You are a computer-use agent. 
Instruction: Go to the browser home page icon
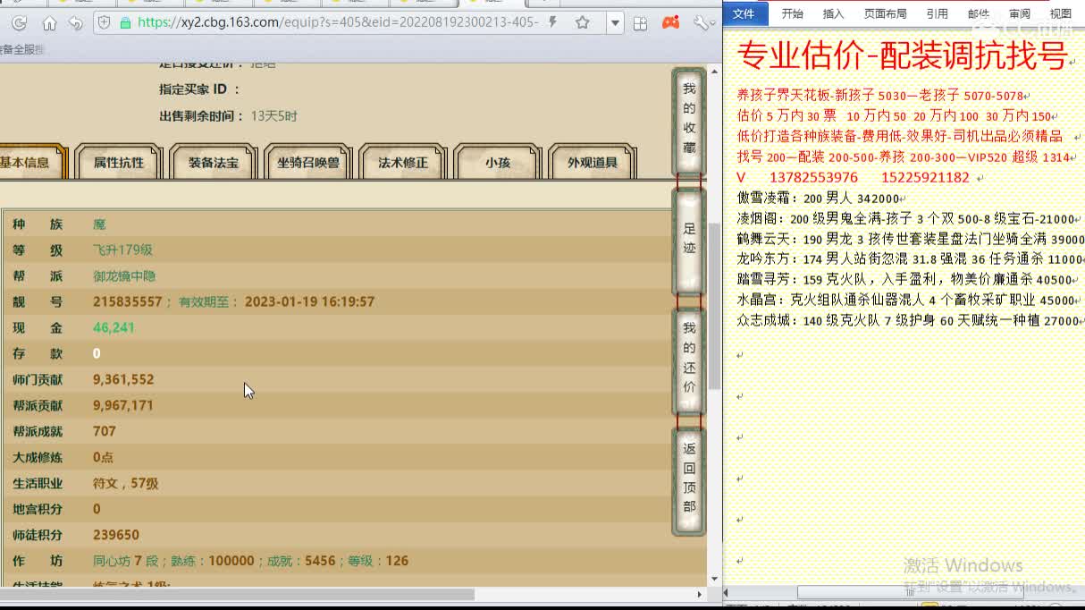tap(49, 23)
